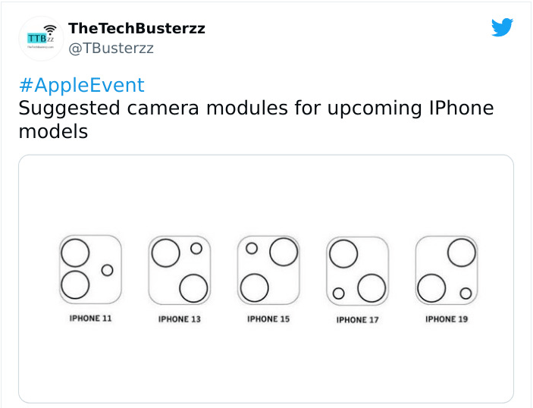Click the iPhone 11 camera module diagram
Screen dimensions: 533x408
pyautogui.click(x=90, y=269)
